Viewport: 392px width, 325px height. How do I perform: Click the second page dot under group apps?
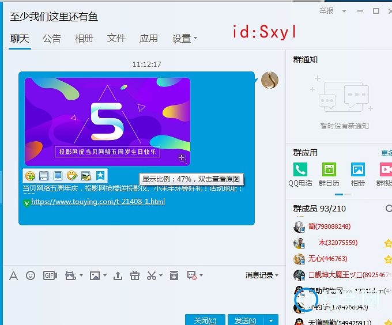[348, 194]
